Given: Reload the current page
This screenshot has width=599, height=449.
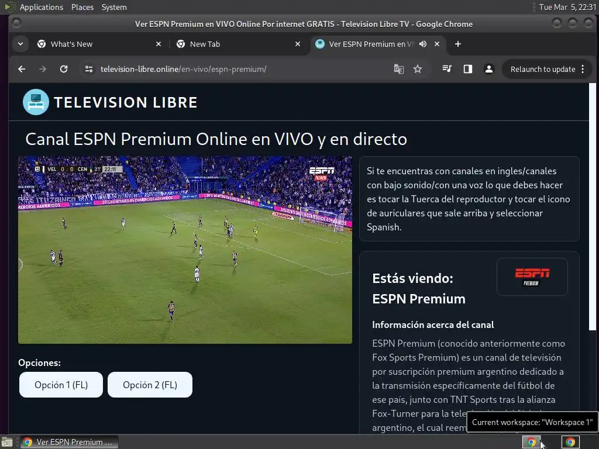Looking at the screenshot, I should (x=64, y=69).
